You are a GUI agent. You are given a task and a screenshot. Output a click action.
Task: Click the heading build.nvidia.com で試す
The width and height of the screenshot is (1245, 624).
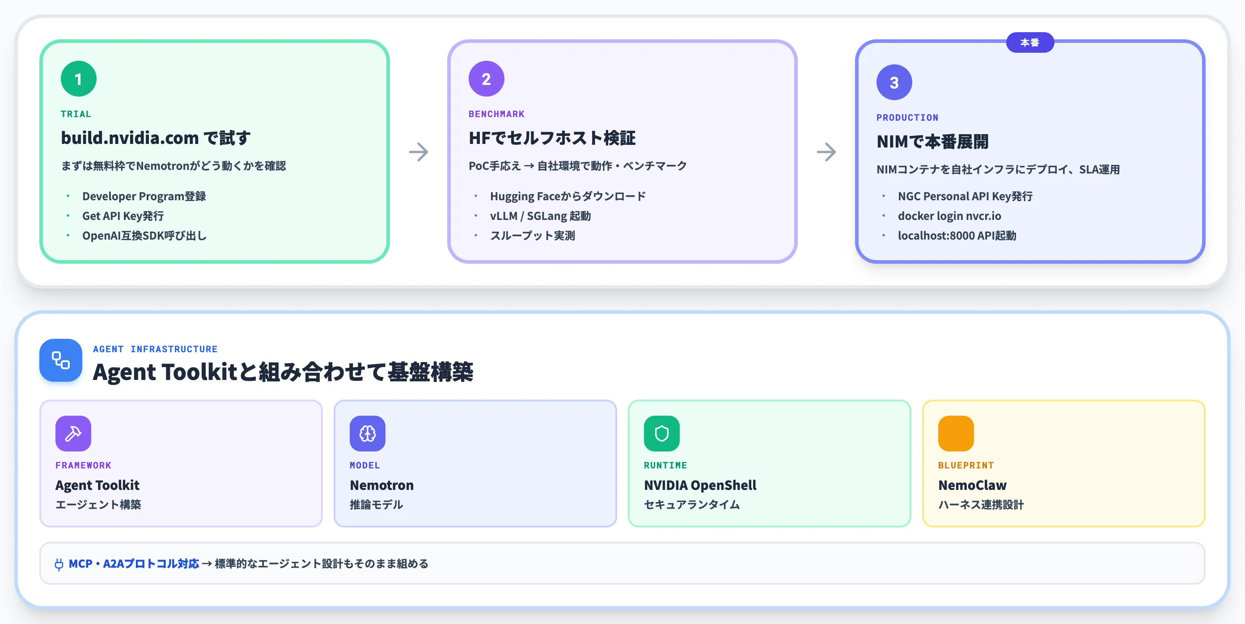click(156, 138)
